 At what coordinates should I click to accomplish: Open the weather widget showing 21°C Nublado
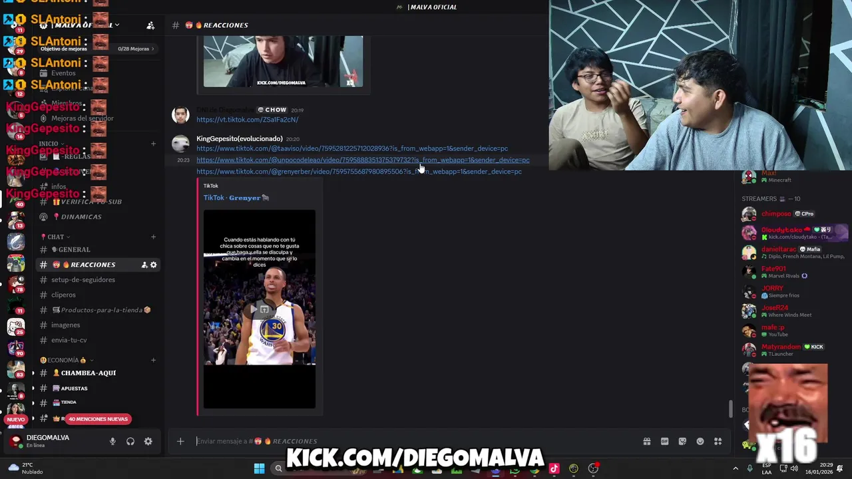[x=27, y=468]
